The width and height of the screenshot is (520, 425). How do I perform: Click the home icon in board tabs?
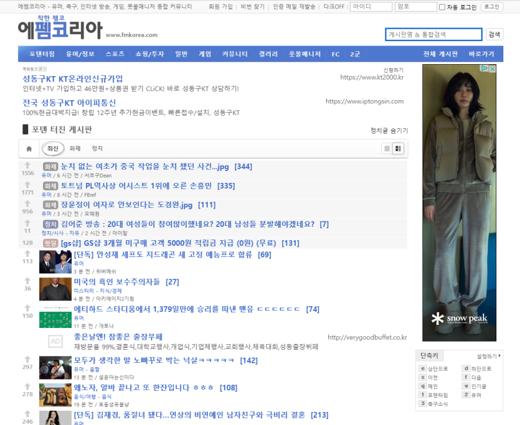click(x=29, y=149)
